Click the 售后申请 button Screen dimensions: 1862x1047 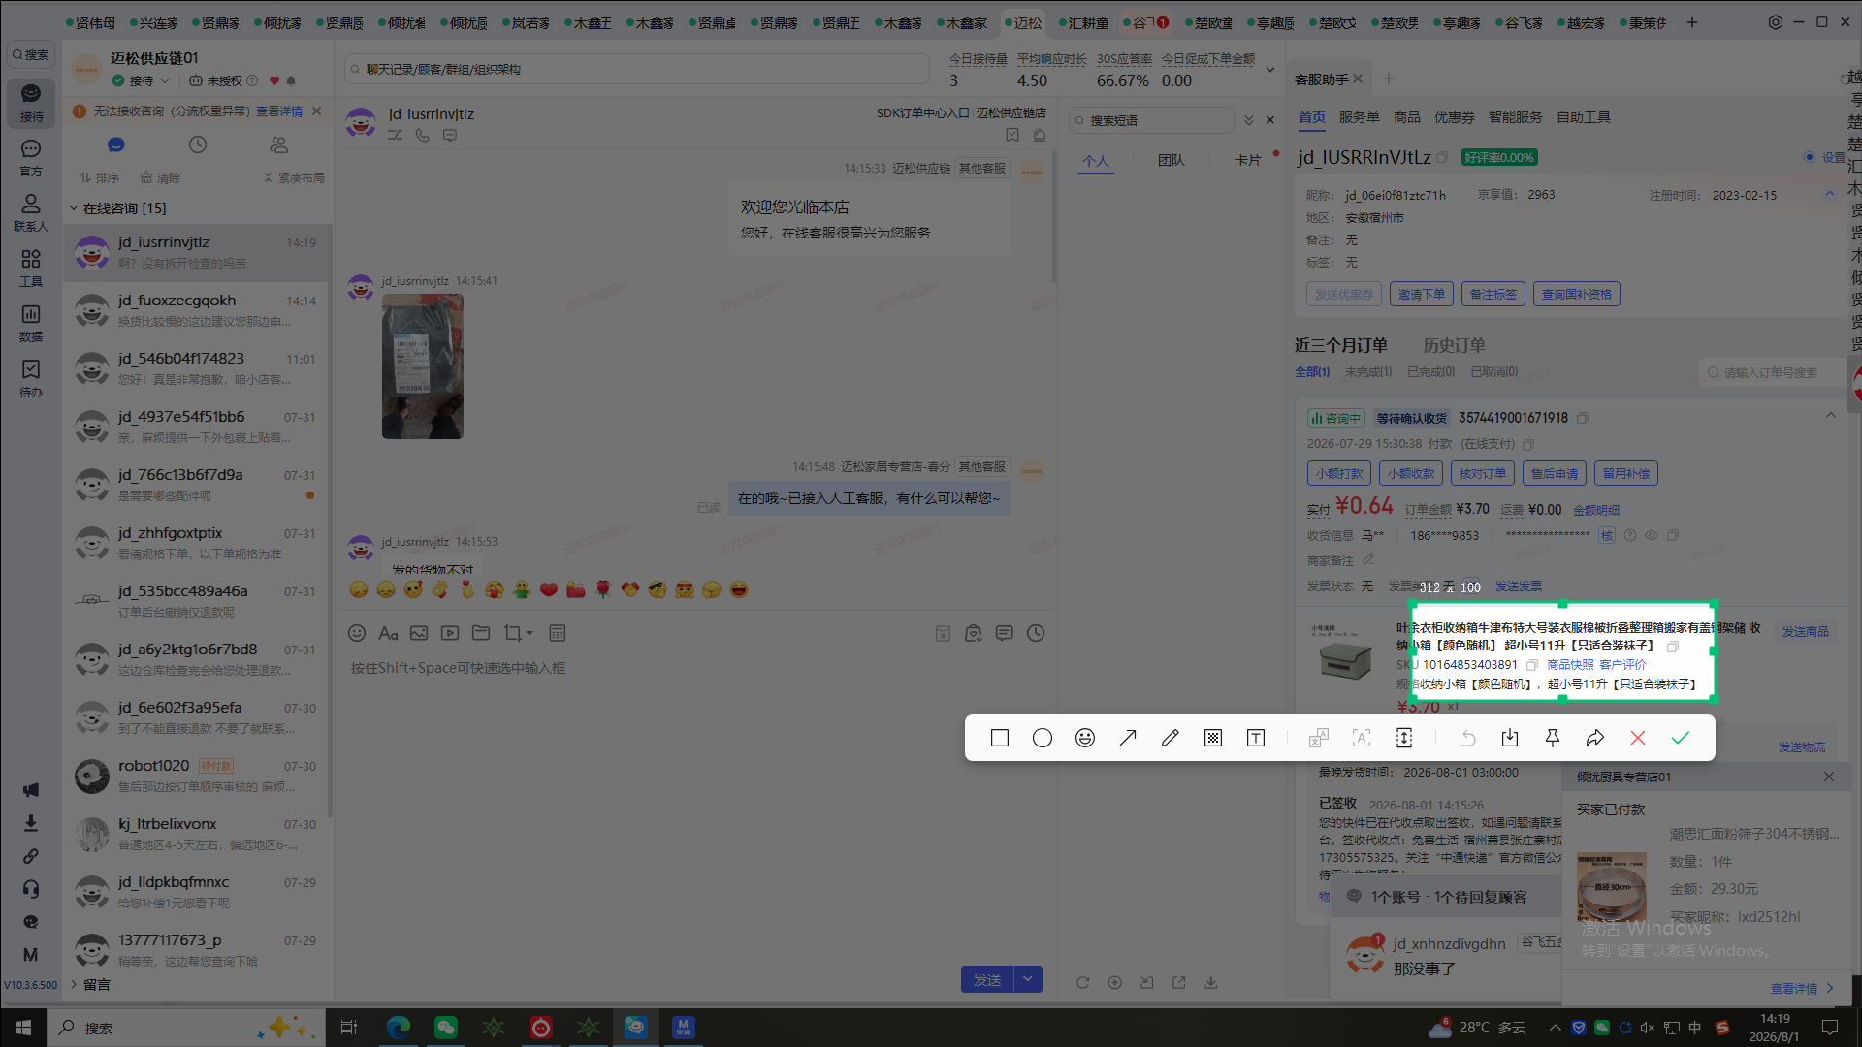click(x=1555, y=473)
